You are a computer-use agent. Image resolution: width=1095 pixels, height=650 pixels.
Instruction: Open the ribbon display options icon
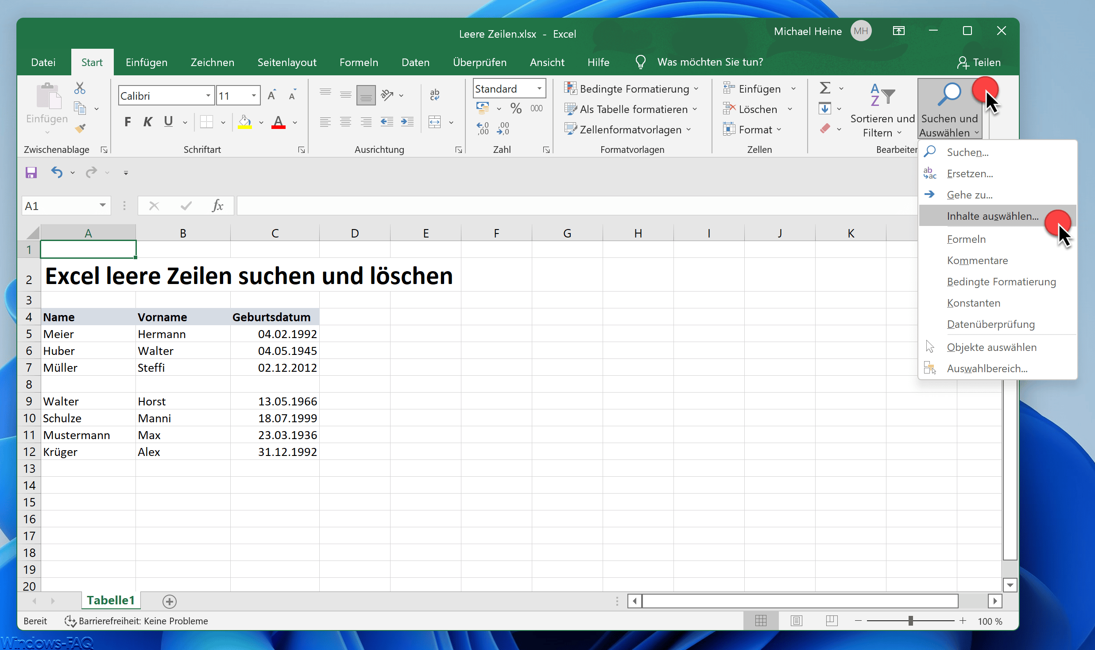pos(899,31)
